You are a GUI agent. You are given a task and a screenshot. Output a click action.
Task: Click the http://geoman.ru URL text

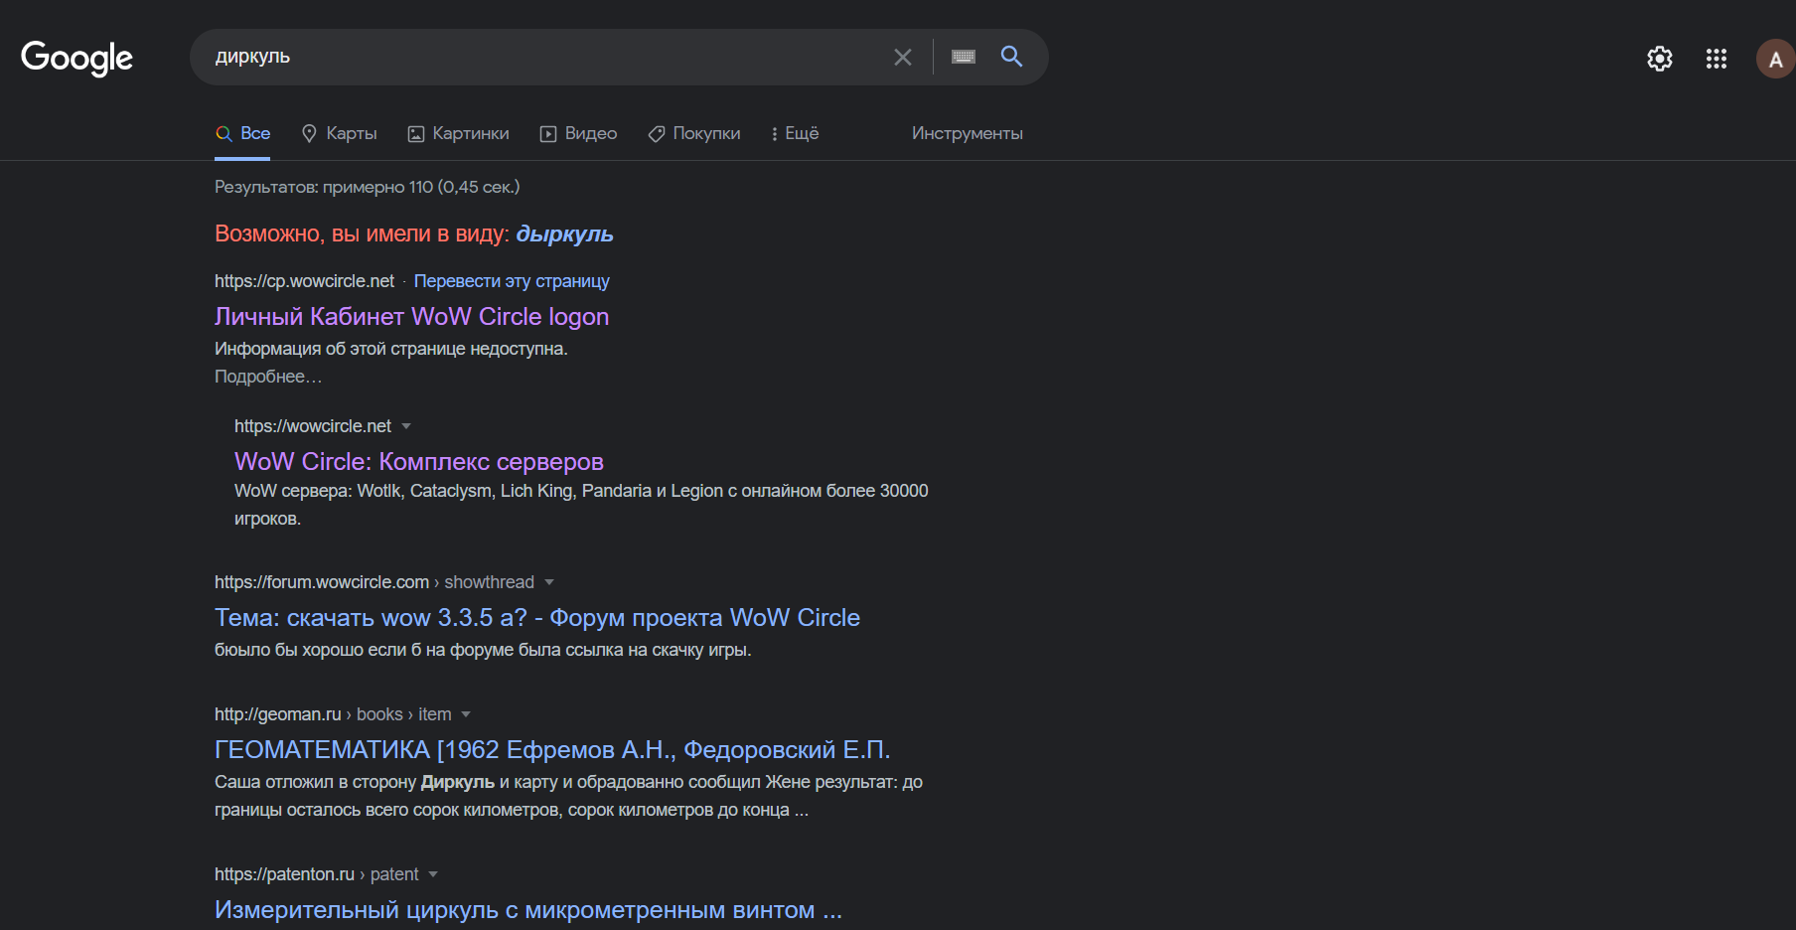[278, 714]
